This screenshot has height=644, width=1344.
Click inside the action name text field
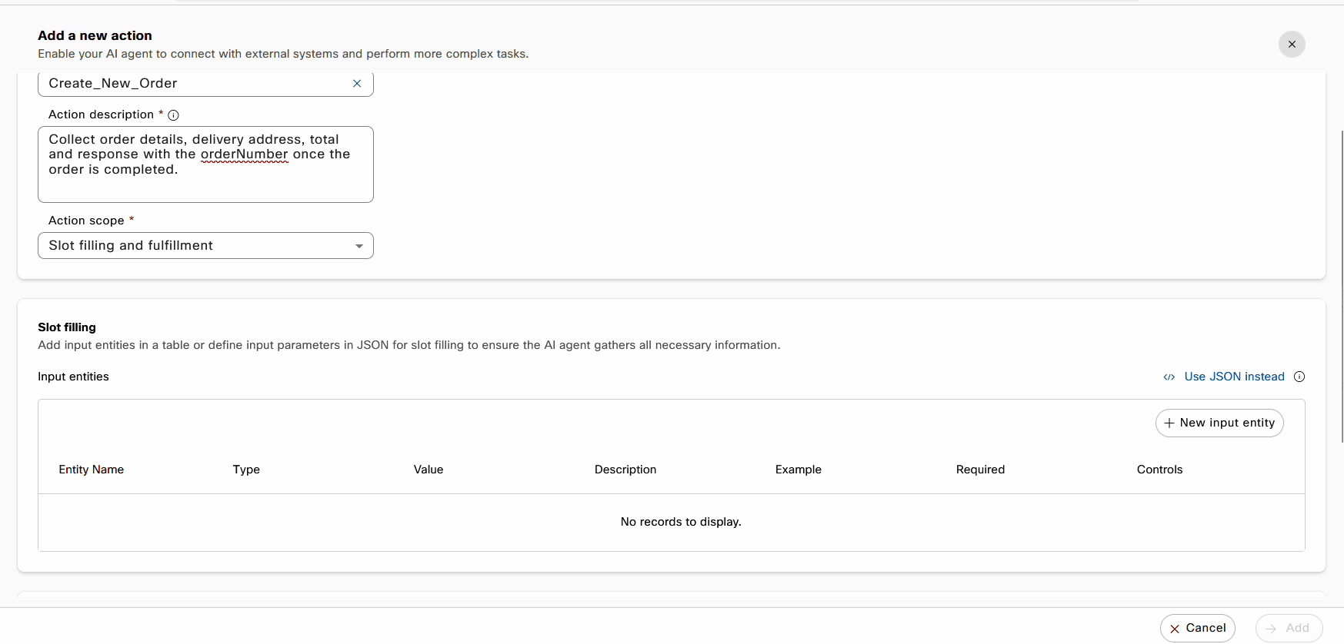(x=192, y=84)
